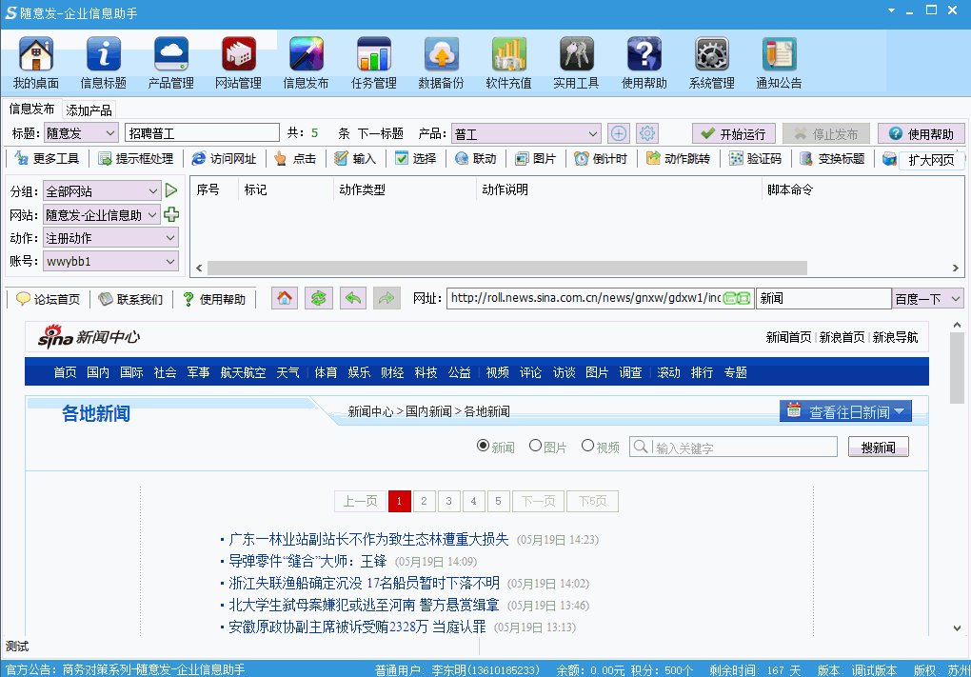Viewport: 971px width, 677px height.
Task: Open 实用工具 keys icon
Action: (x=577, y=54)
